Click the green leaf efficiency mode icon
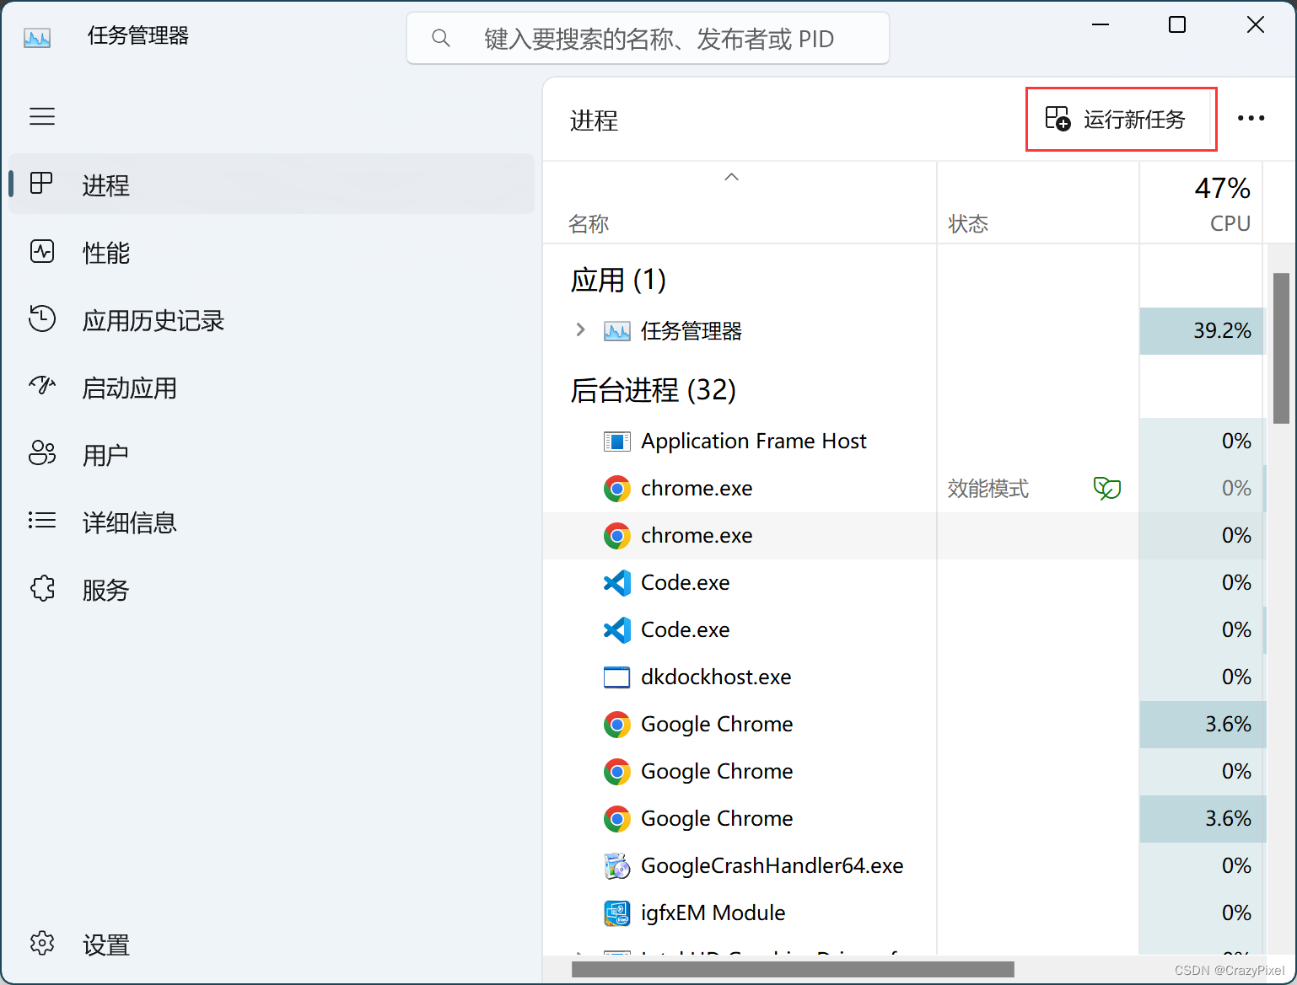Viewport: 1297px width, 985px height. [1106, 488]
